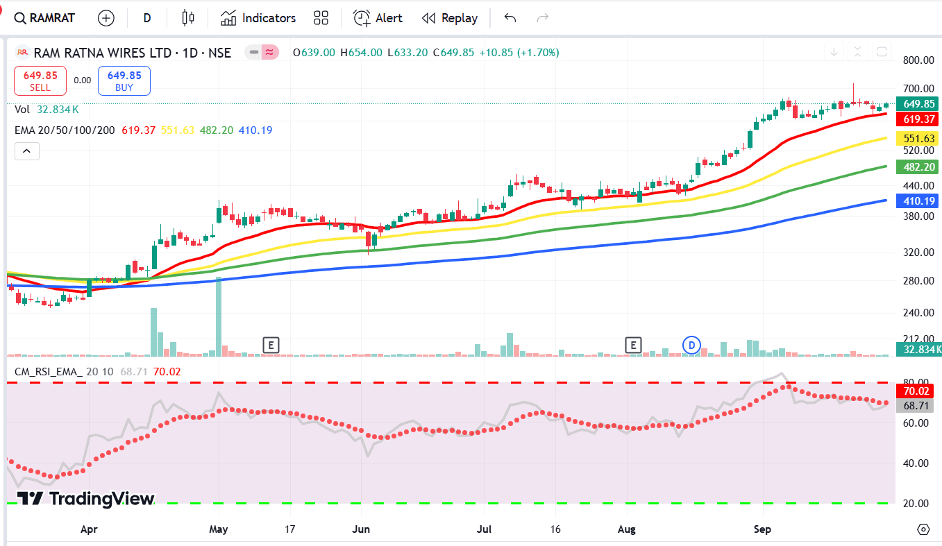Click the 800.00 level on the price axis
The image size is (942, 546).
point(919,60)
